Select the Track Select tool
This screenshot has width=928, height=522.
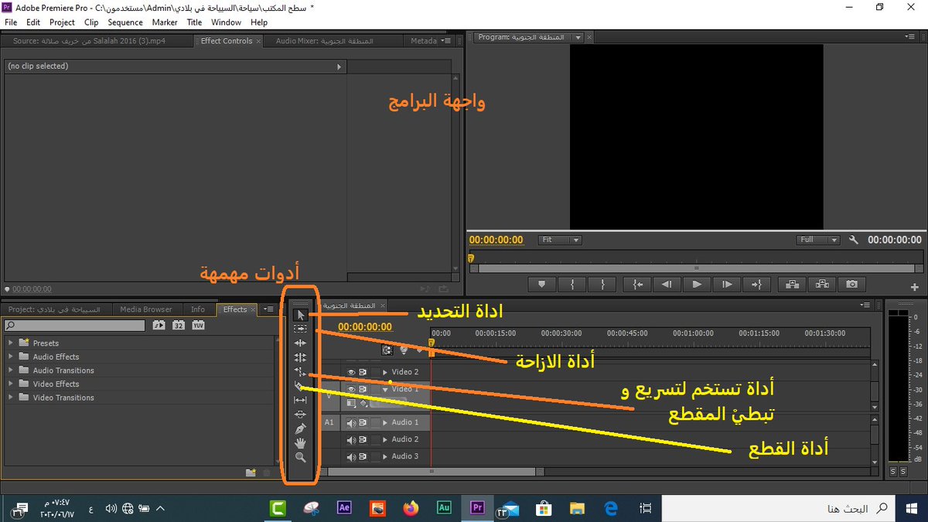click(x=300, y=329)
